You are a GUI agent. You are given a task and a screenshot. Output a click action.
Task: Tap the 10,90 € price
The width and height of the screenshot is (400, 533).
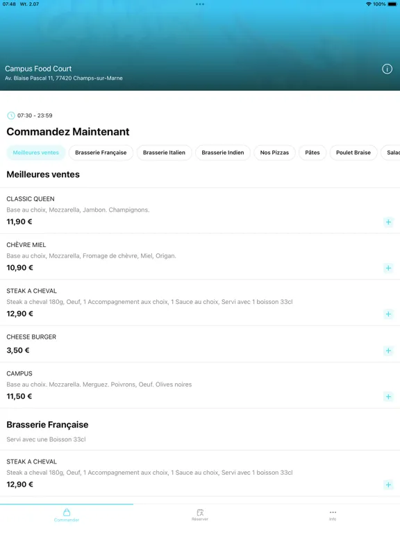(19, 267)
